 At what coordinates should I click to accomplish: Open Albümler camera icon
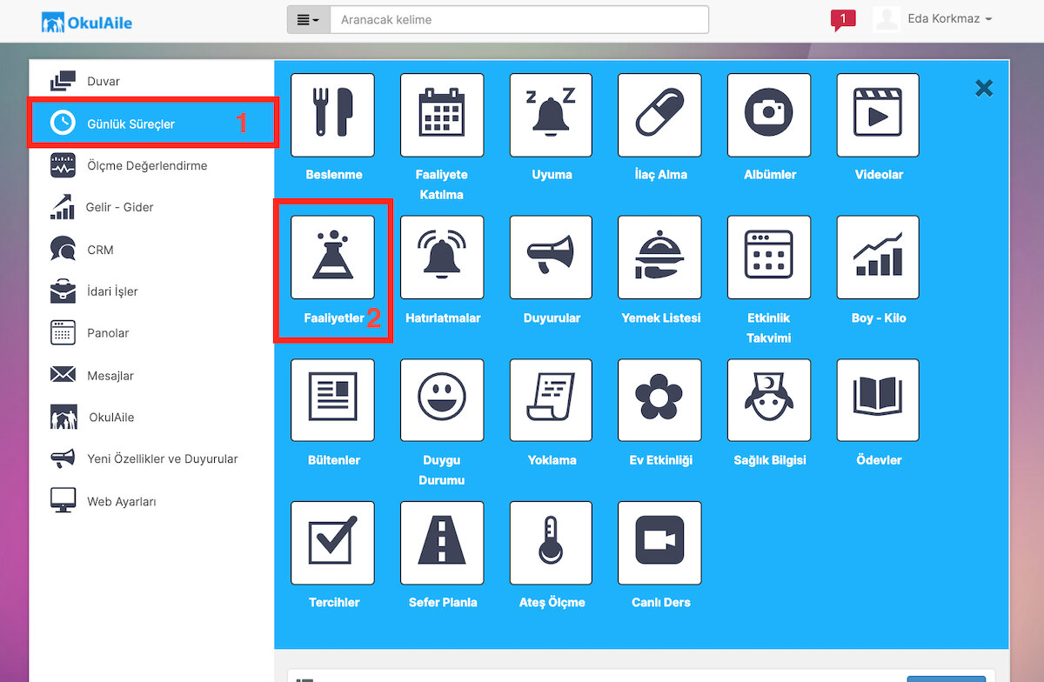[x=769, y=116]
